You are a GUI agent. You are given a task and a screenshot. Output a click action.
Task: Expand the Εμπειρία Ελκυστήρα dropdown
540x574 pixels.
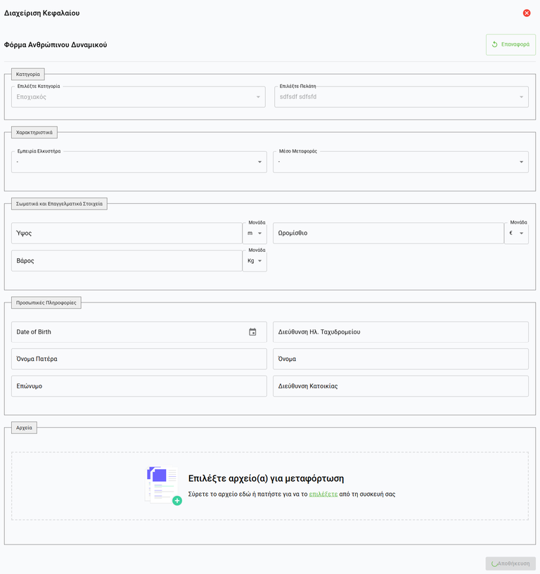tap(139, 162)
